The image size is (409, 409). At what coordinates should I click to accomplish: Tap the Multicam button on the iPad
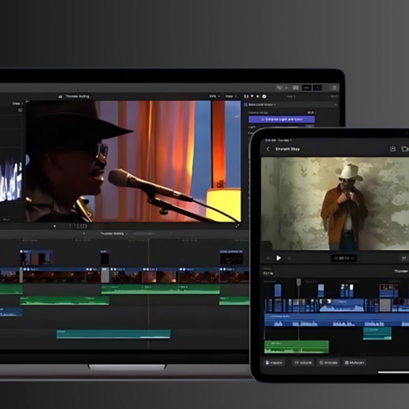354,362
